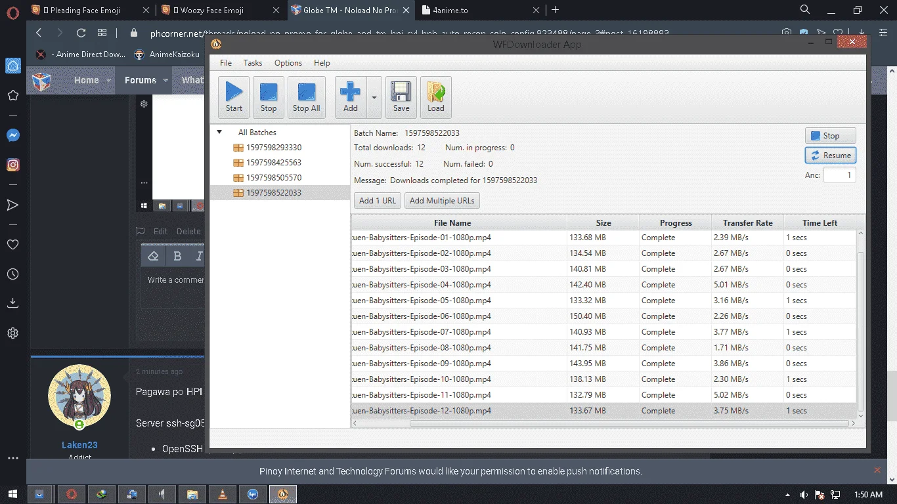
Task: Click the Speed Dial grid icon
Action: coord(102,33)
